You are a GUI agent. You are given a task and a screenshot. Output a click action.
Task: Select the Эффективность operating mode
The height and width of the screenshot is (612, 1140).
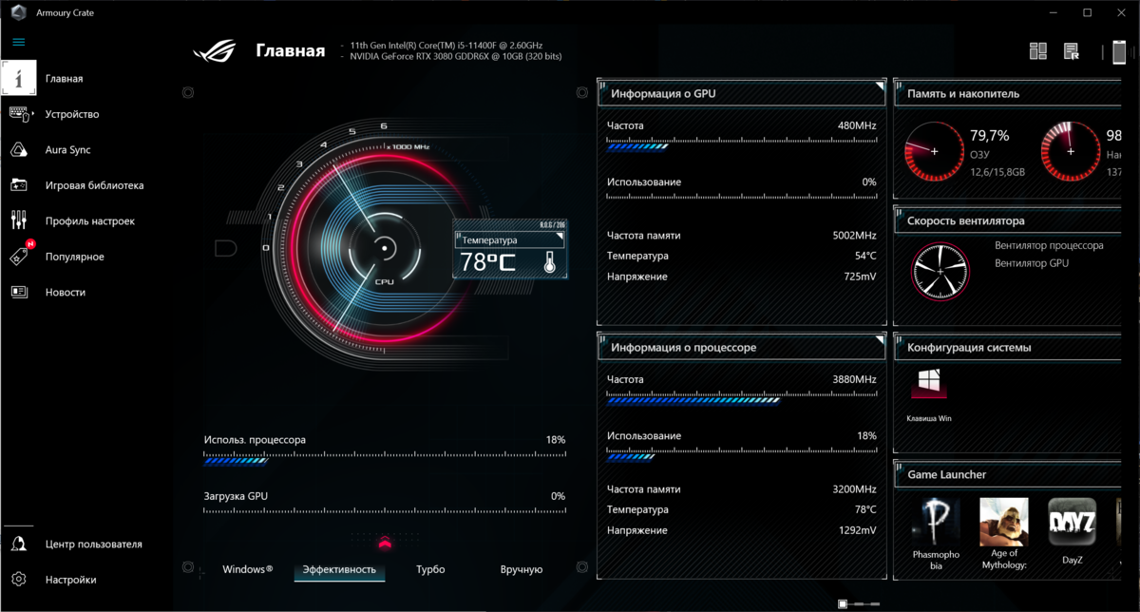pos(339,569)
